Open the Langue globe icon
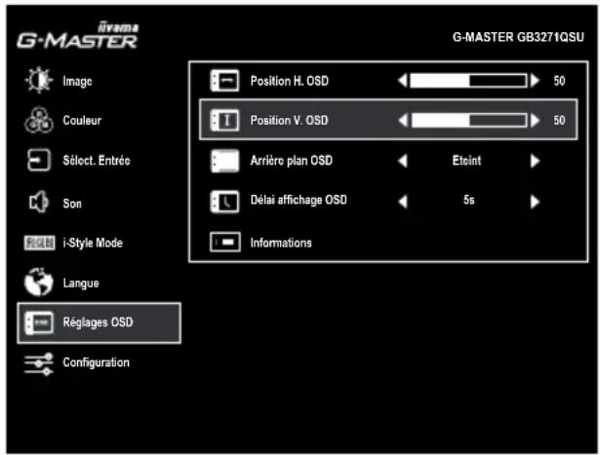 [39, 282]
